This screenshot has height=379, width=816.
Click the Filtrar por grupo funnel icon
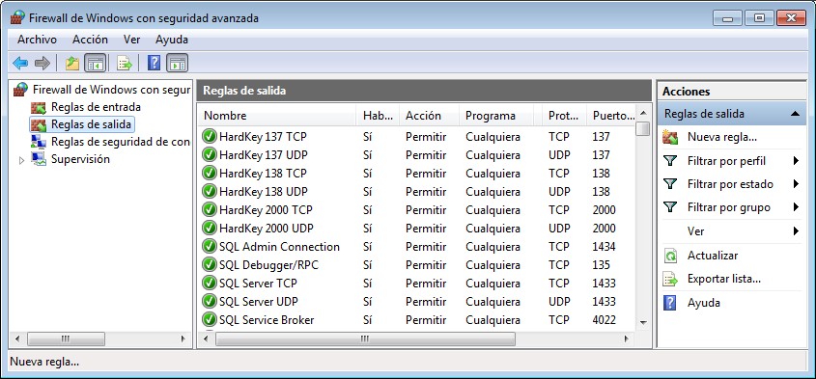[670, 207]
